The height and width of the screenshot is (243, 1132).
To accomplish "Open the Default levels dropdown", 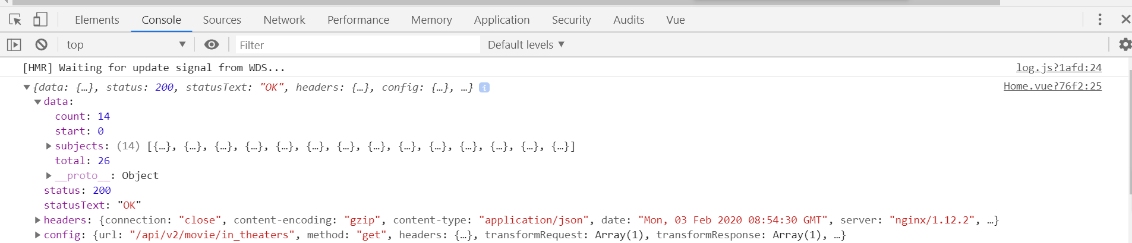I will tap(526, 44).
